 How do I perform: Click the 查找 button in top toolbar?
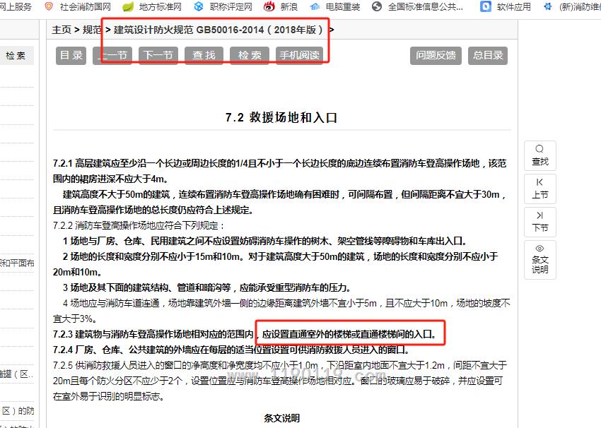(x=204, y=56)
